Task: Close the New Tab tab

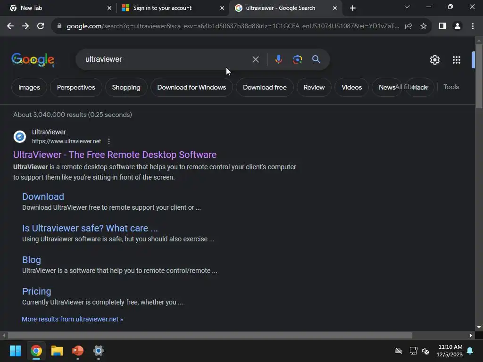Action: (109, 8)
